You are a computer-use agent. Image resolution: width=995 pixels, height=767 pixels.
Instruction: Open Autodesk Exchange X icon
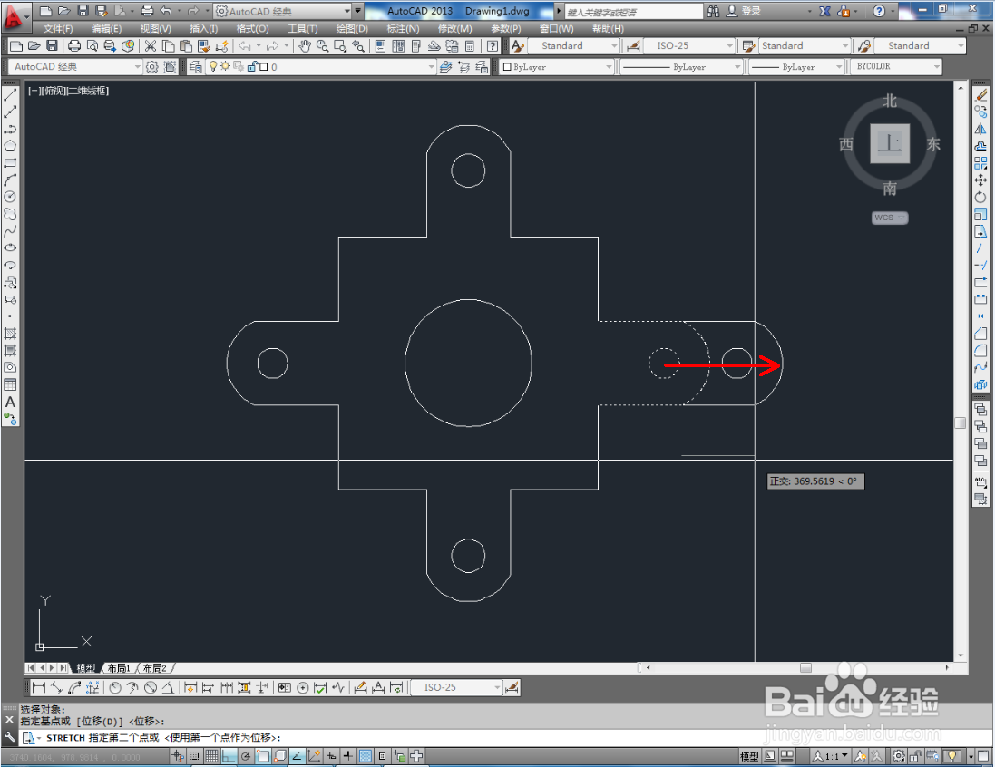click(x=825, y=12)
